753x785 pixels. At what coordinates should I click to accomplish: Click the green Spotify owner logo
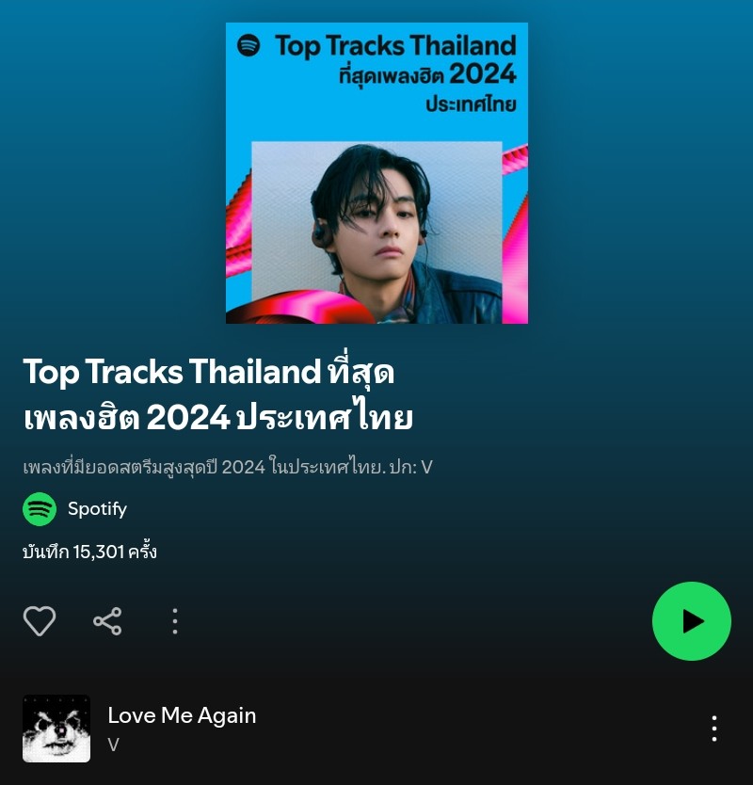point(40,509)
